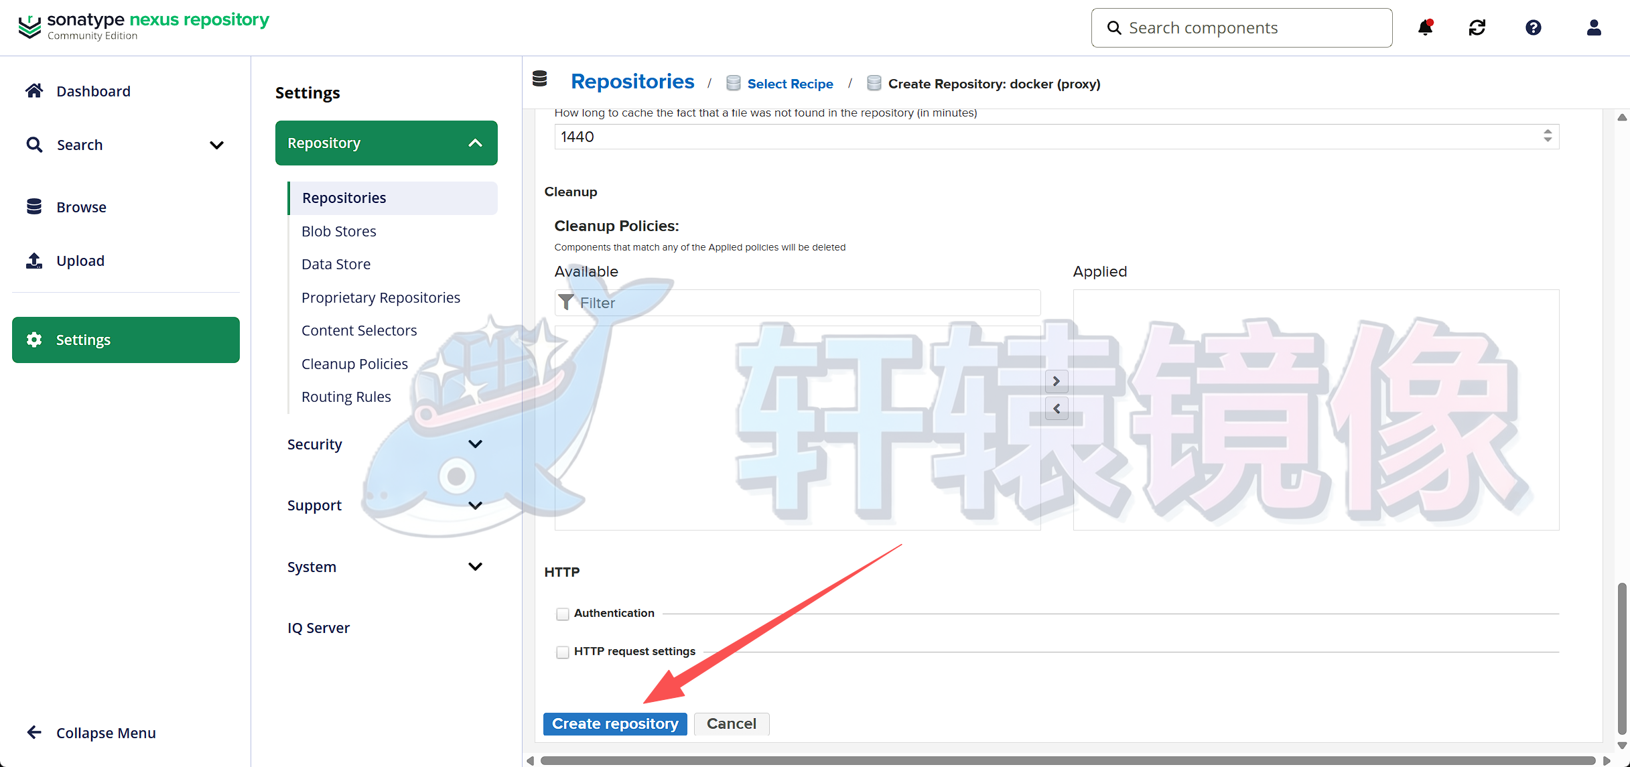Open the help icon in the top bar

1534,27
